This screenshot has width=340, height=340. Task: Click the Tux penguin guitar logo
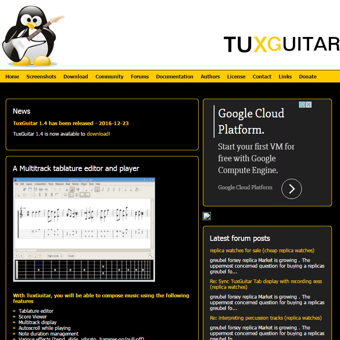click(x=33, y=36)
